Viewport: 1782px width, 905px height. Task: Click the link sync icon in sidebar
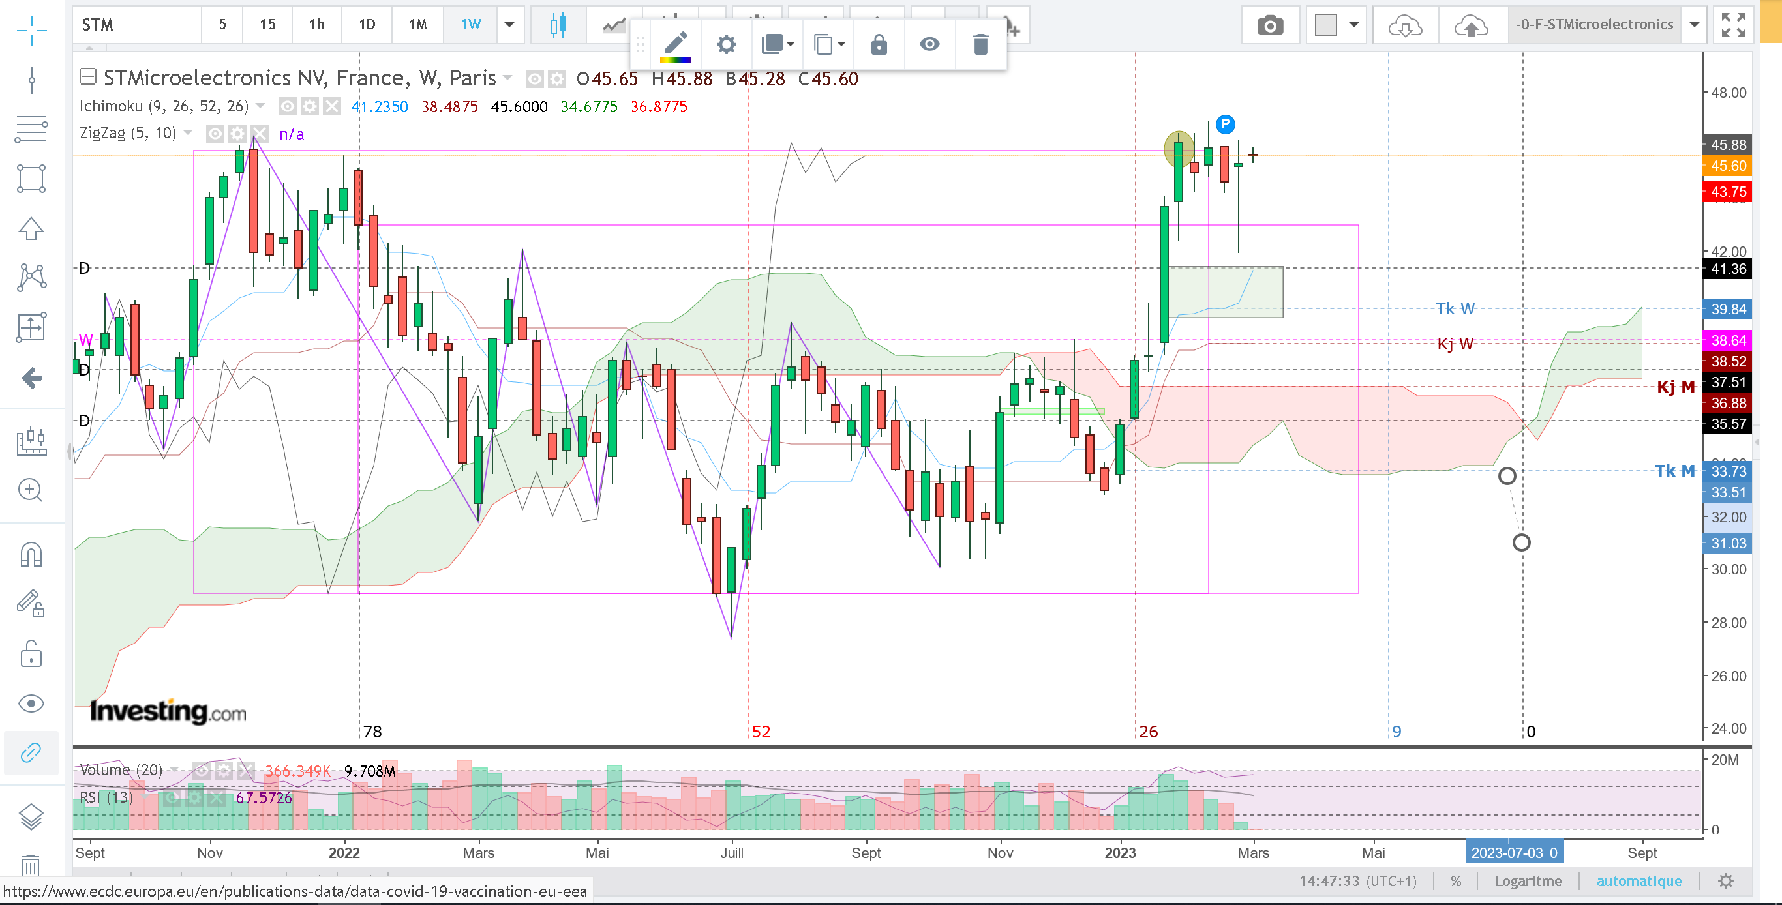click(x=31, y=752)
